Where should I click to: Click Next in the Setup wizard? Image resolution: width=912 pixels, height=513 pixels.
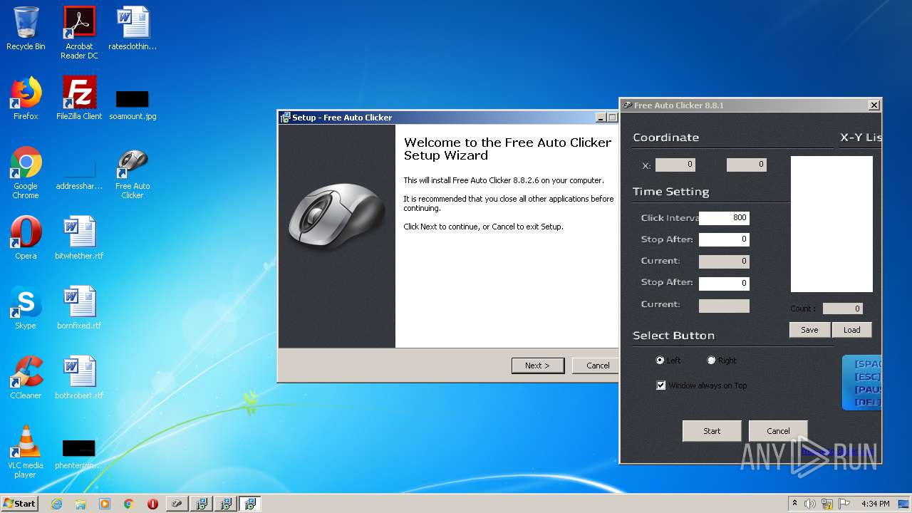538,366
